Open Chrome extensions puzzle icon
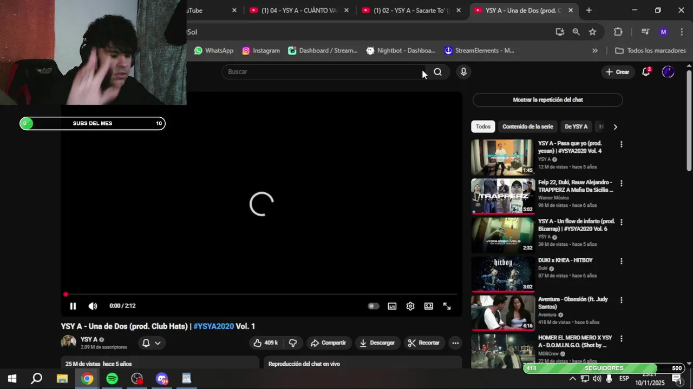The image size is (693, 389). tap(618, 32)
